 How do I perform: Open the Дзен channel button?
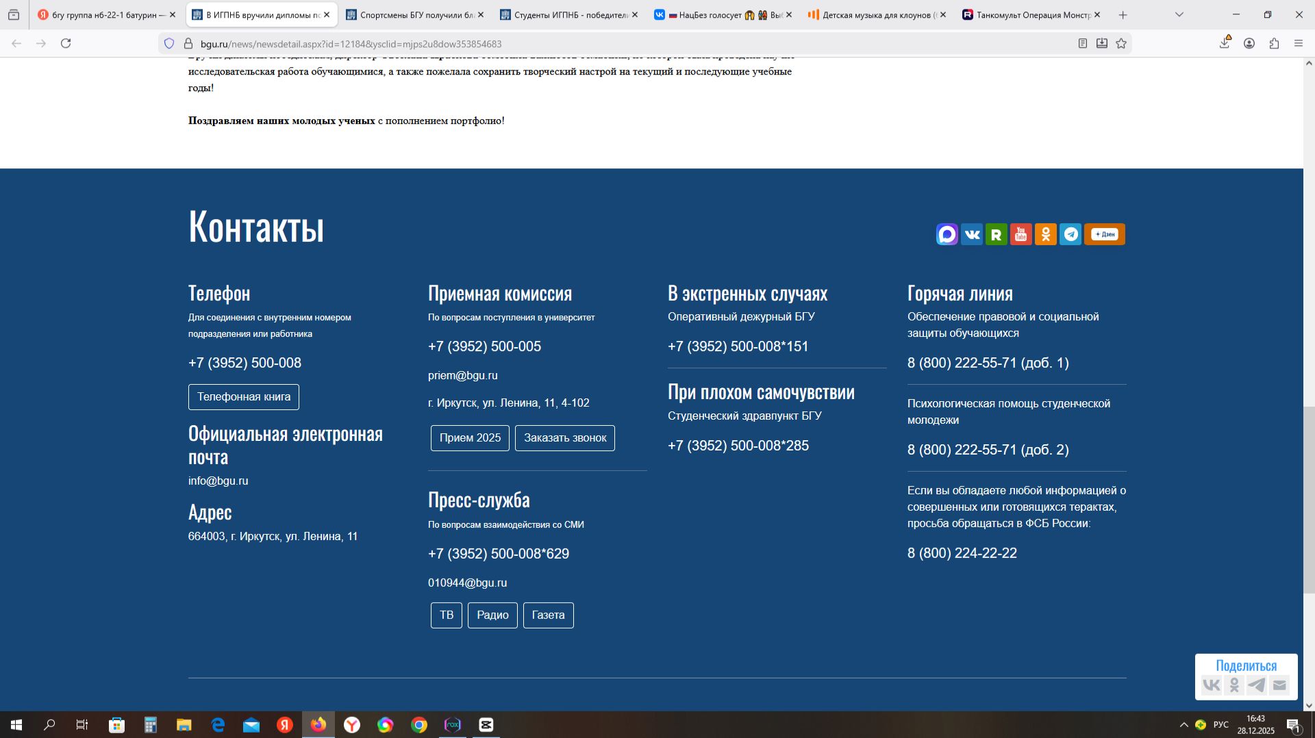[x=1104, y=234]
